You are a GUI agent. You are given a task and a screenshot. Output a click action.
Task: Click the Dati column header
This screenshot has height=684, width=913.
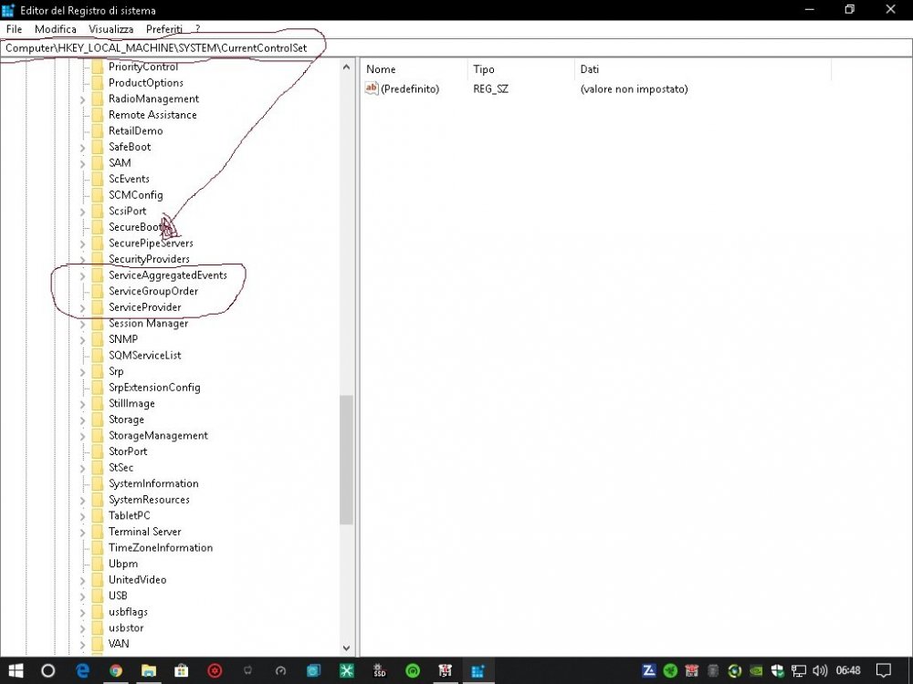coord(703,69)
